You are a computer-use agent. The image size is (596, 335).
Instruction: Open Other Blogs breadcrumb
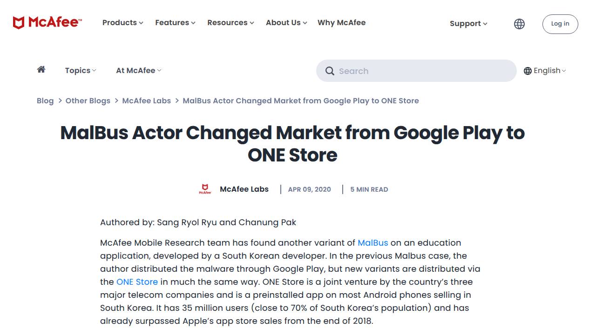tap(88, 100)
